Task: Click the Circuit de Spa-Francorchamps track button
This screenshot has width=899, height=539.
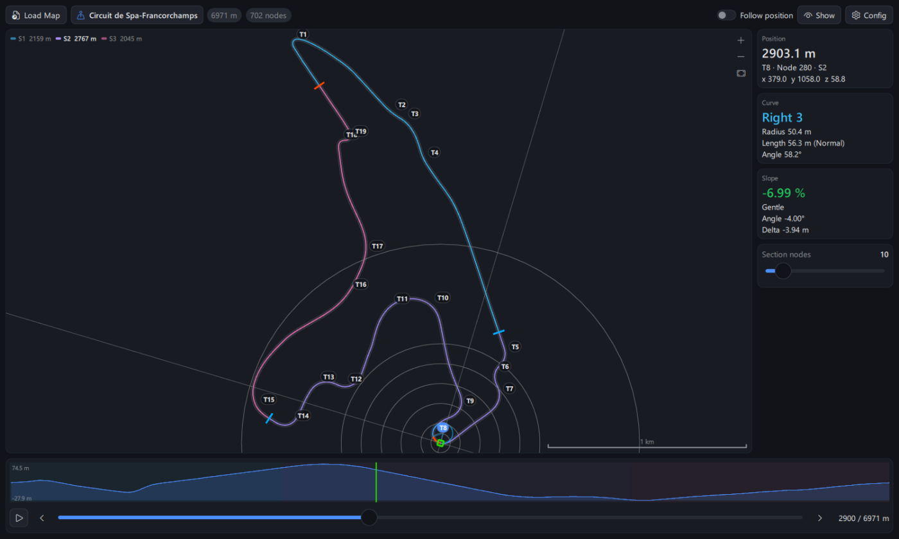Action: 137,15
